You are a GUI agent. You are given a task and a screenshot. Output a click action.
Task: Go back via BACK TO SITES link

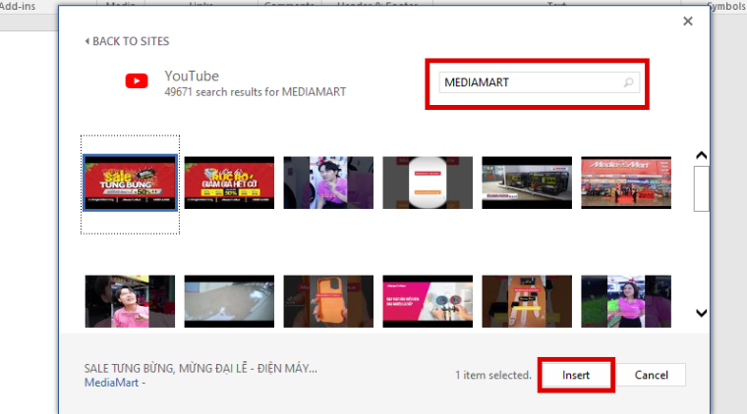[127, 41]
